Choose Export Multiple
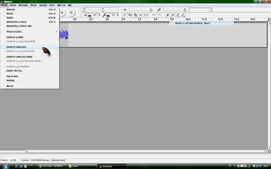The image size is (271, 169). (30, 71)
